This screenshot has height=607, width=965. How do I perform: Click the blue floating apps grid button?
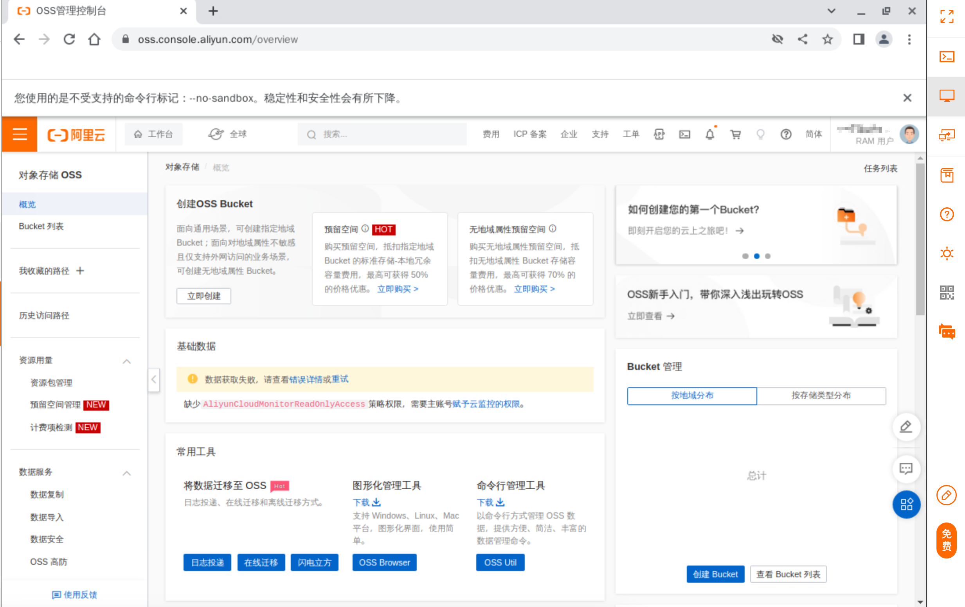(906, 504)
